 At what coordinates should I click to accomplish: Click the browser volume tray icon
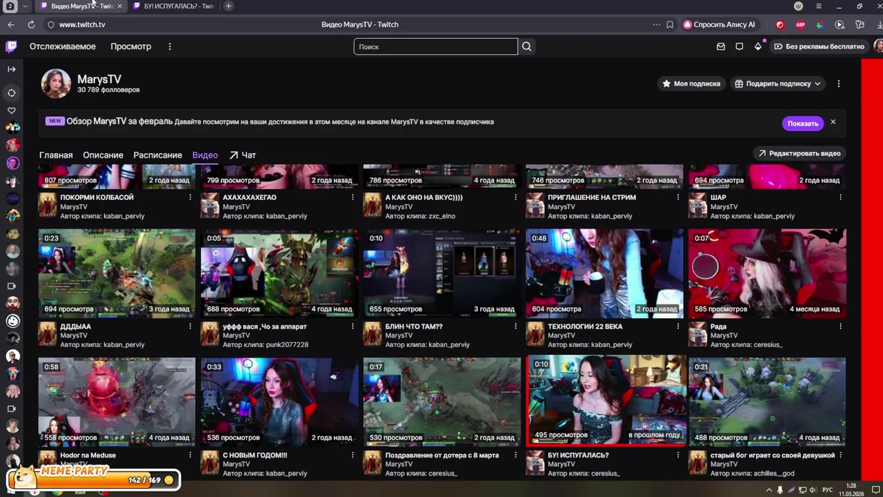[x=813, y=490]
